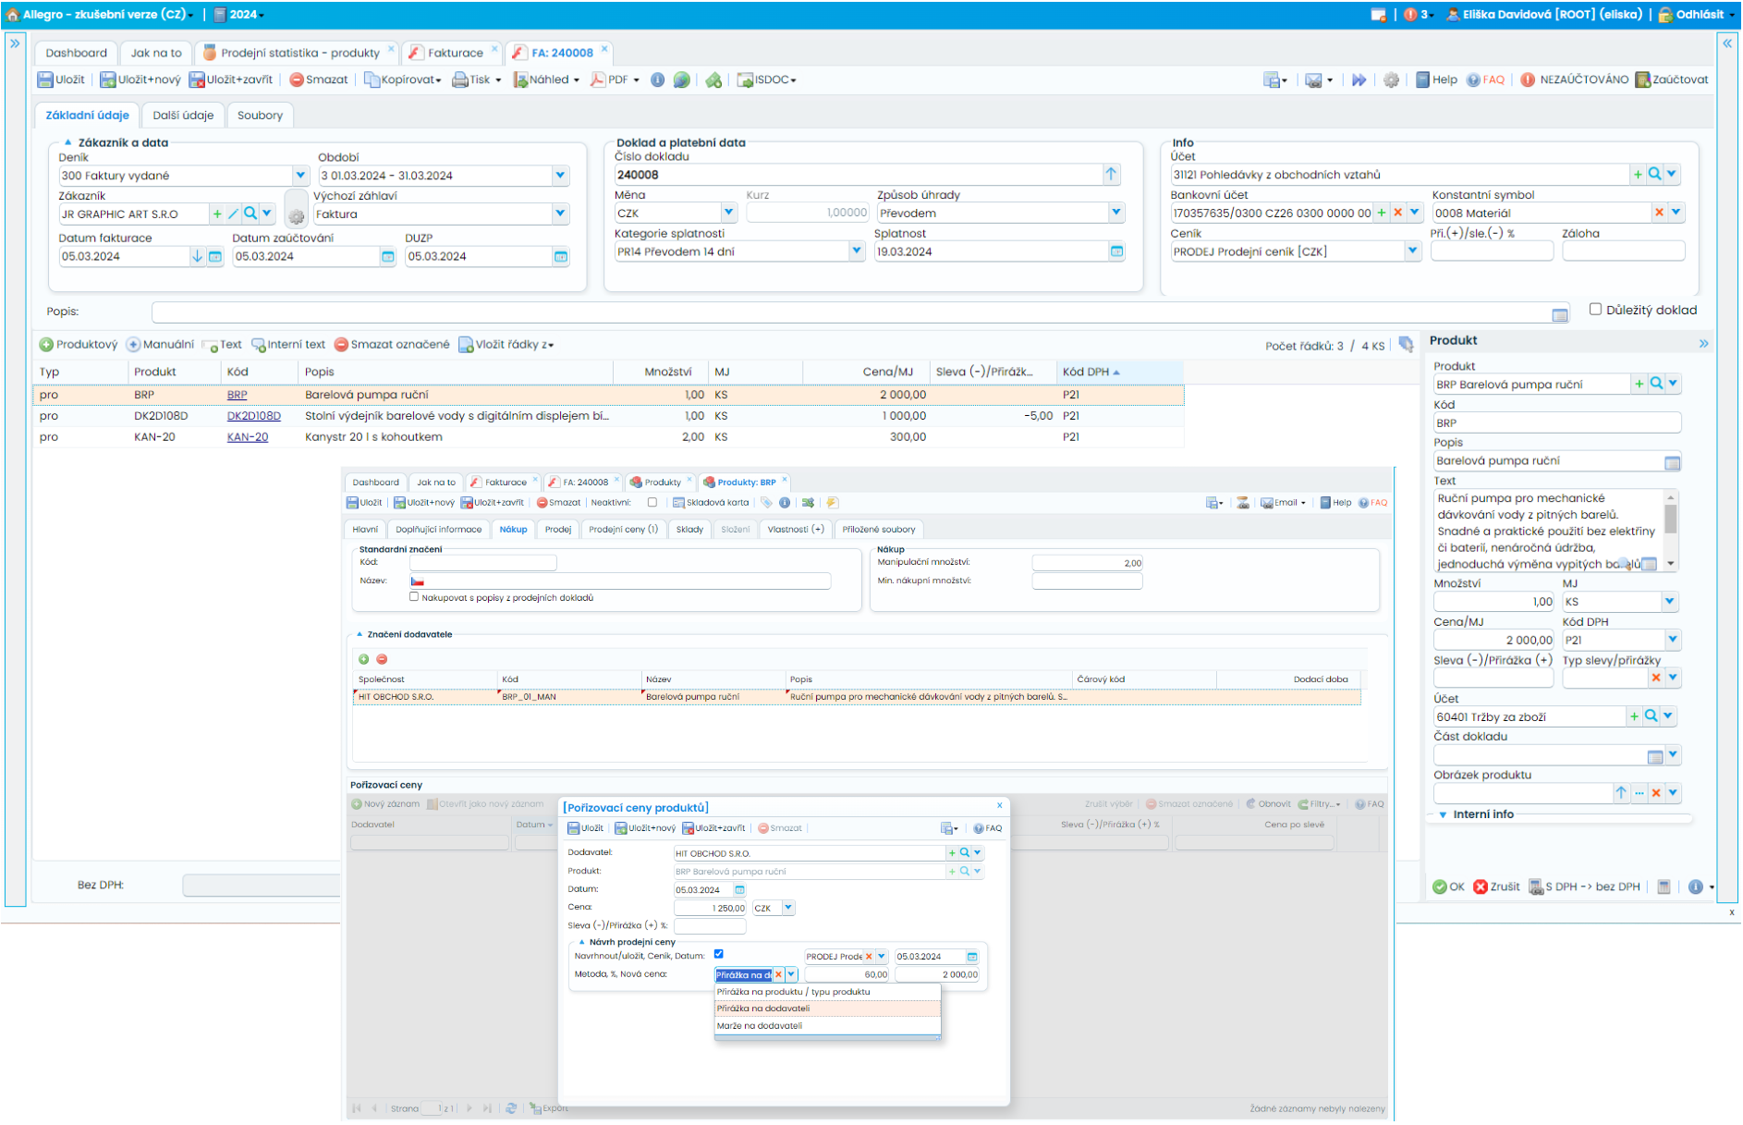This screenshot has width=1743, height=1125.
Task: Click the OK button in Produkt panel
Action: point(1448,887)
